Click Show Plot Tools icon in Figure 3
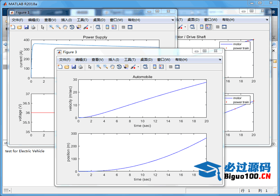The width and height of the screenshot is (280, 196). pos(177,67)
